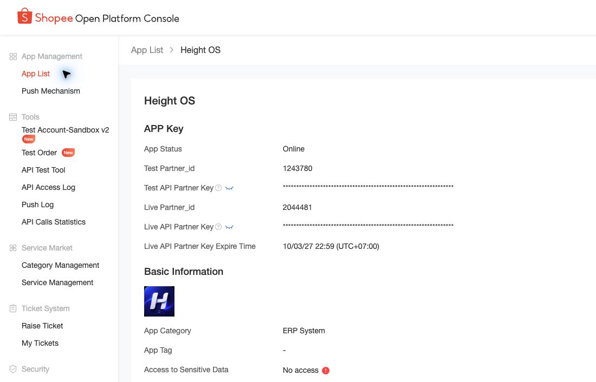Click the Security heading
The height and width of the screenshot is (382, 596).
pyautogui.click(x=35, y=369)
